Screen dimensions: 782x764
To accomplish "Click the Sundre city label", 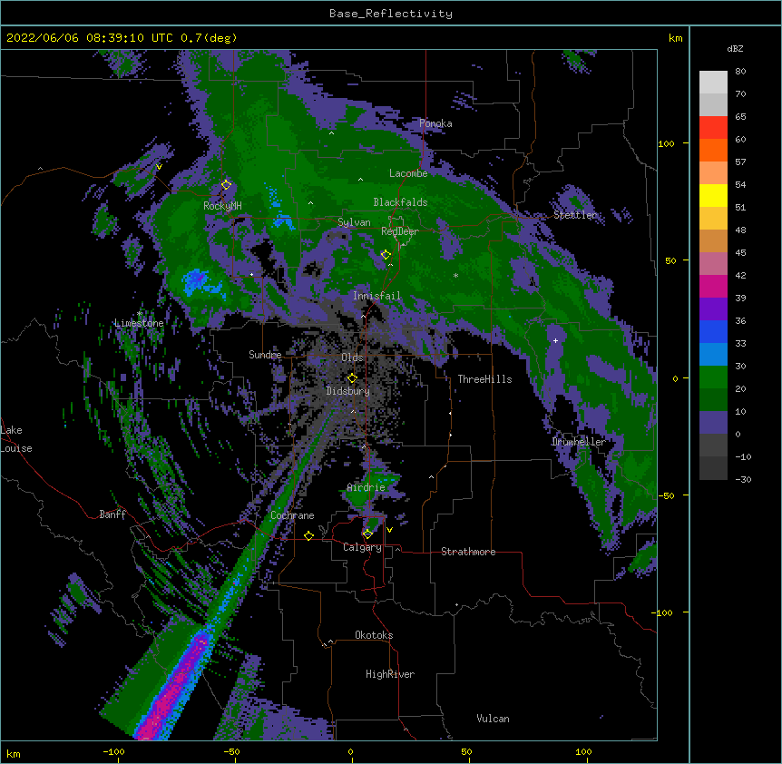I will (265, 355).
